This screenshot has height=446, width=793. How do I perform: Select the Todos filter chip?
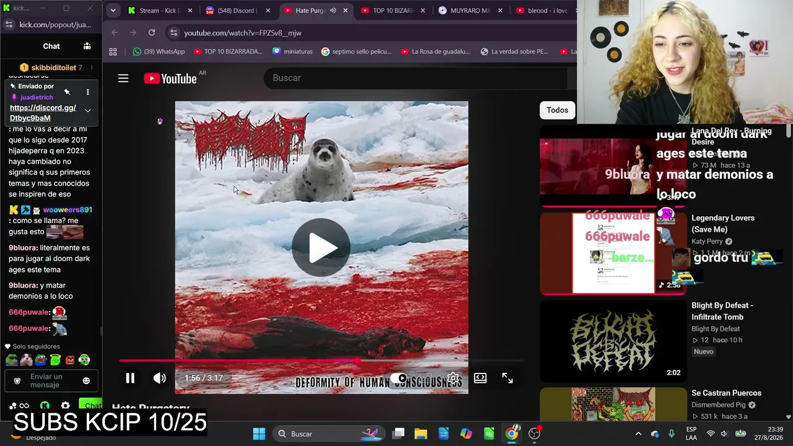click(557, 110)
